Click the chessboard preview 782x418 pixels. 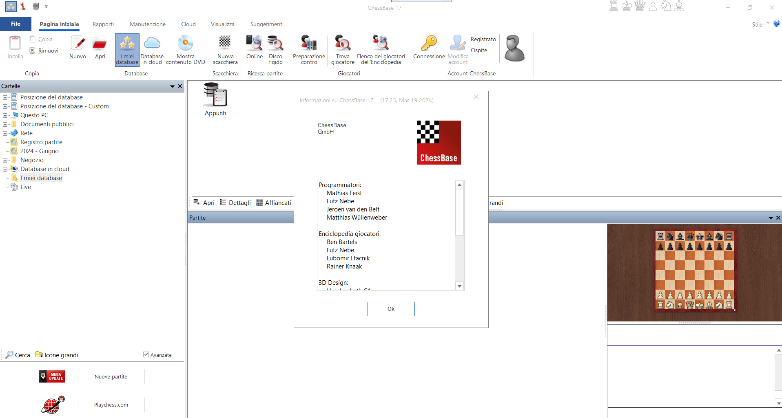point(694,270)
